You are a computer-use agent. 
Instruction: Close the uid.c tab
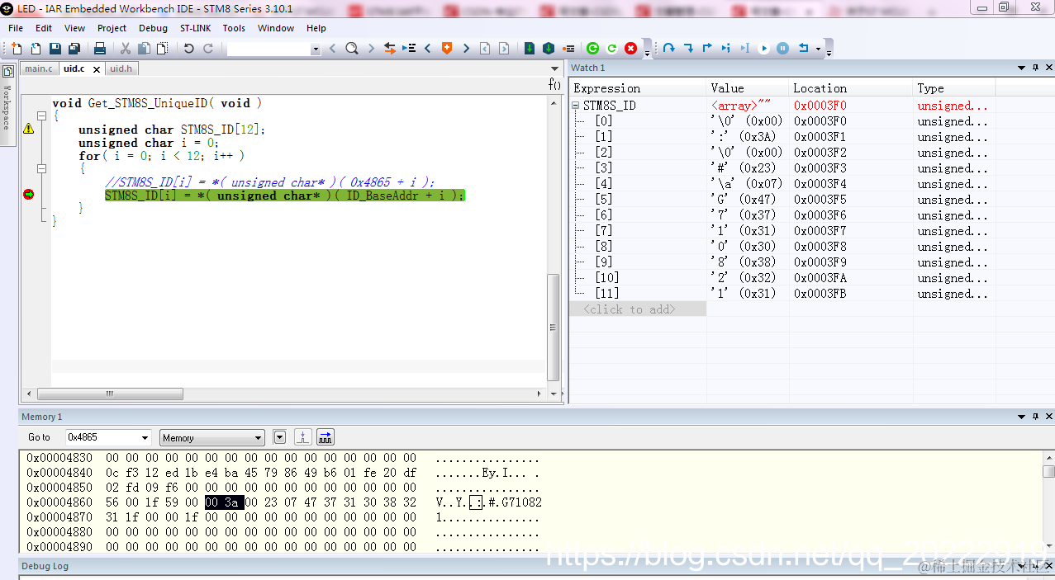point(97,69)
